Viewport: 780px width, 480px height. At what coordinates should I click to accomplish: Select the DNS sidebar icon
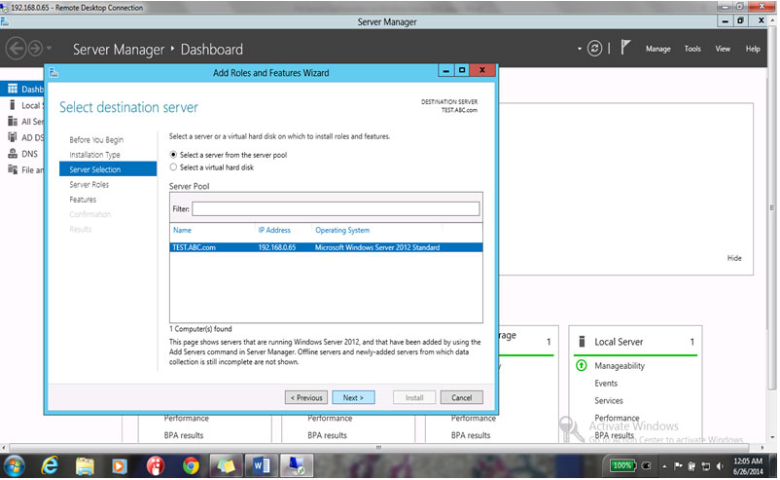point(13,154)
